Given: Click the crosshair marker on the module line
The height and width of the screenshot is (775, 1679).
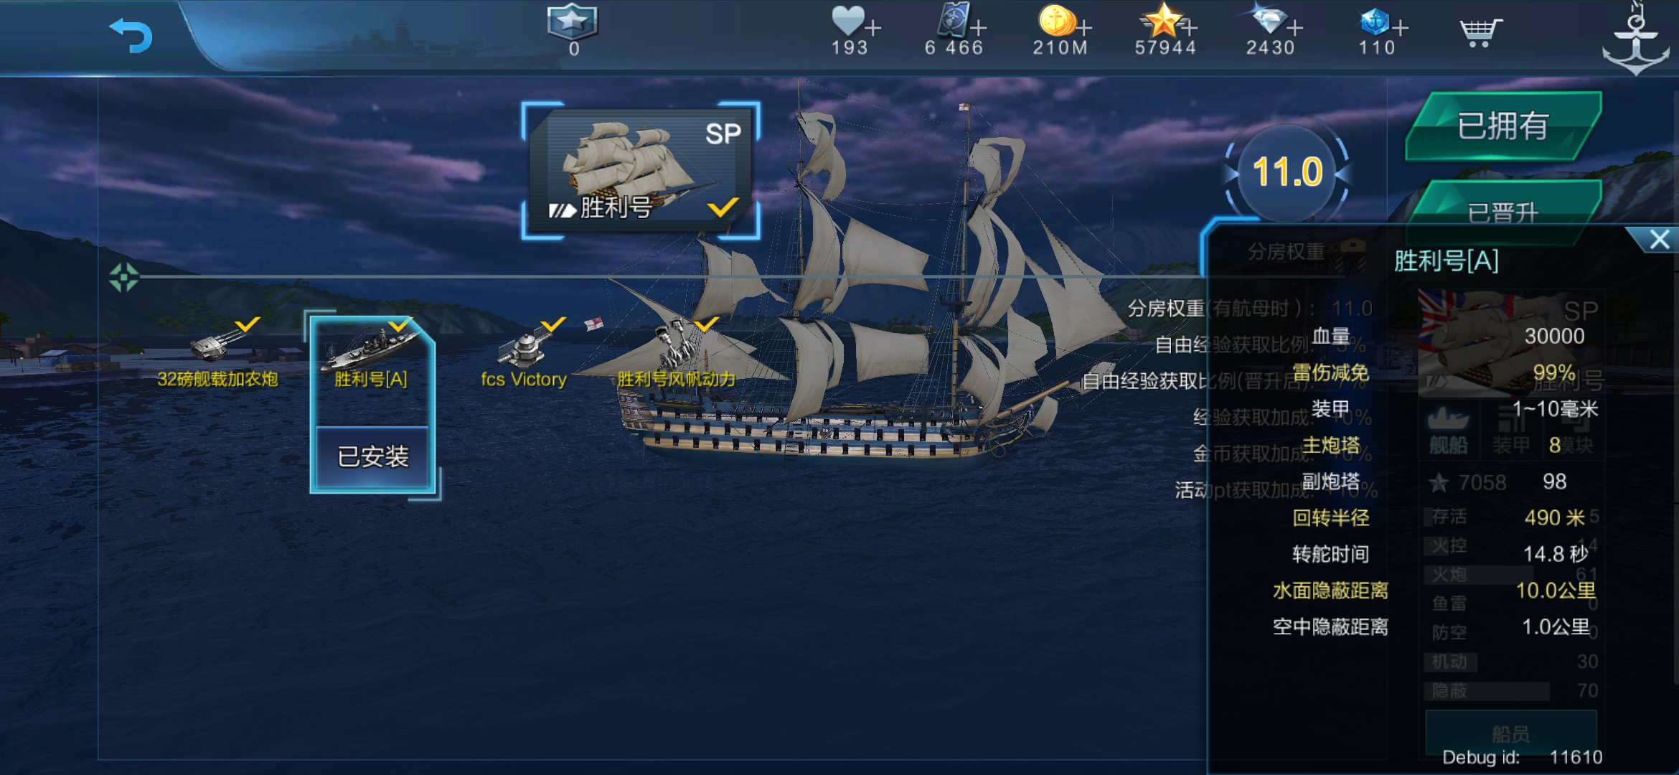Looking at the screenshot, I should (x=123, y=277).
